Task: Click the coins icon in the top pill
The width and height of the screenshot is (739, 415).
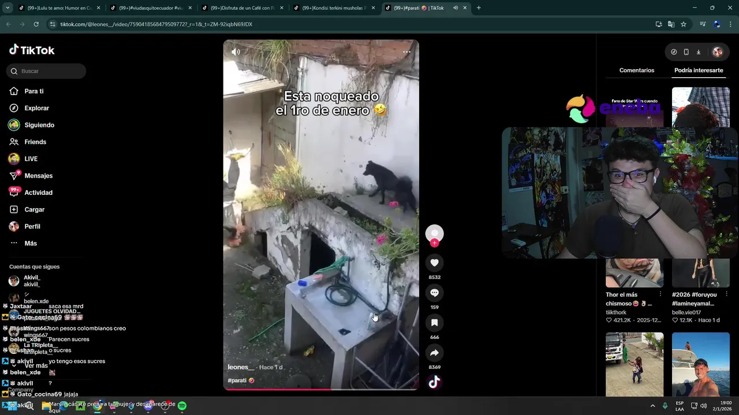Action: [x=674, y=52]
